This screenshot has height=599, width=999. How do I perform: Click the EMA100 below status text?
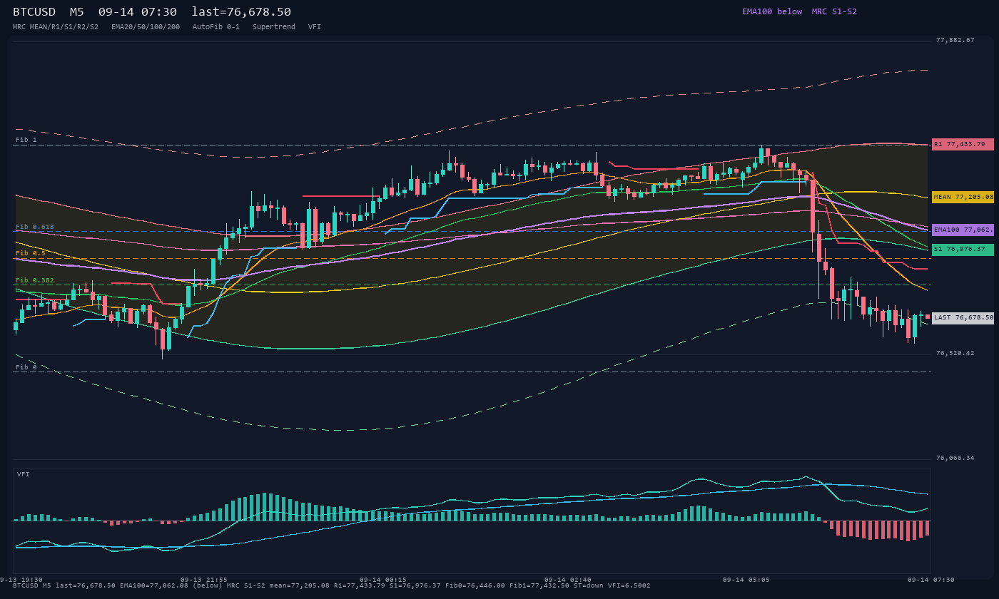(x=772, y=11)
